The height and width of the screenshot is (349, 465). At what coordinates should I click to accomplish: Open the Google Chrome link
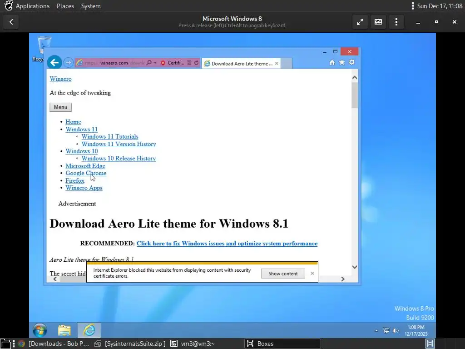[86, 173]
